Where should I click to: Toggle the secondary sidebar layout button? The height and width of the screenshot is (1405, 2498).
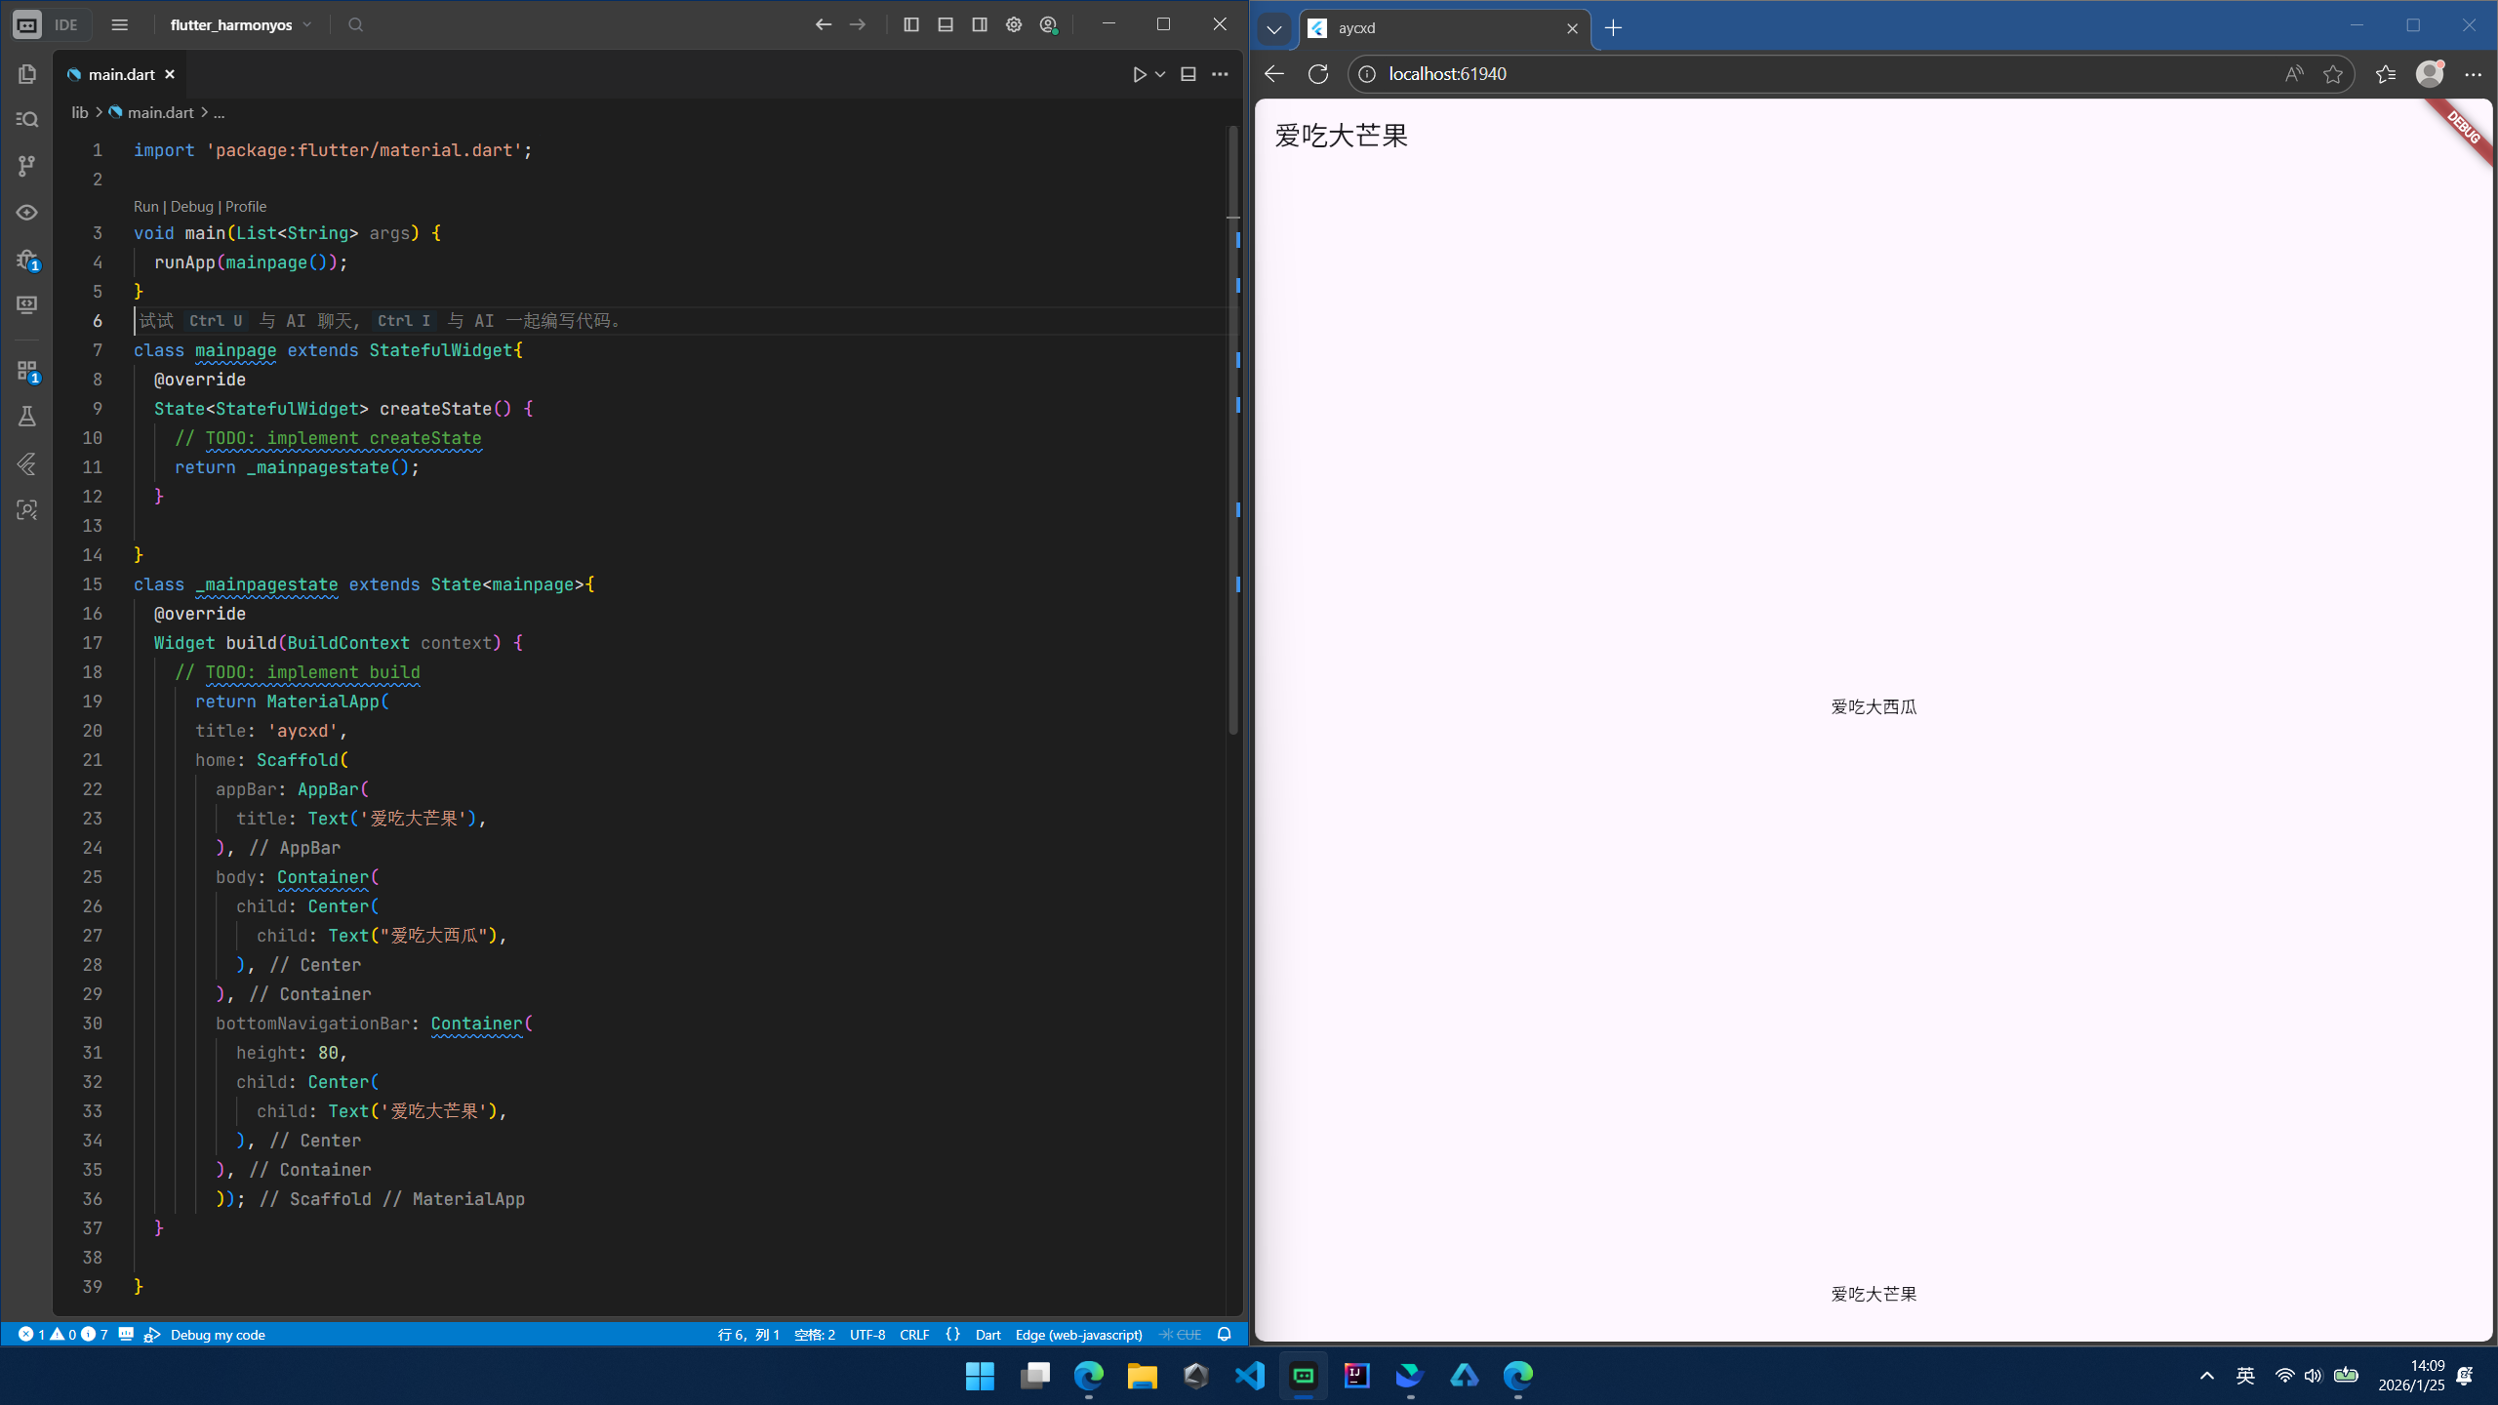click(980, 24)
